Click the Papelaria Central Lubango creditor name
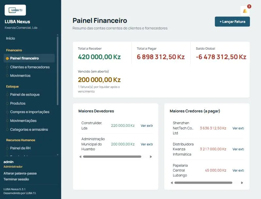Image resolution: width=261 pixels, height=199 pixels. 180,170
